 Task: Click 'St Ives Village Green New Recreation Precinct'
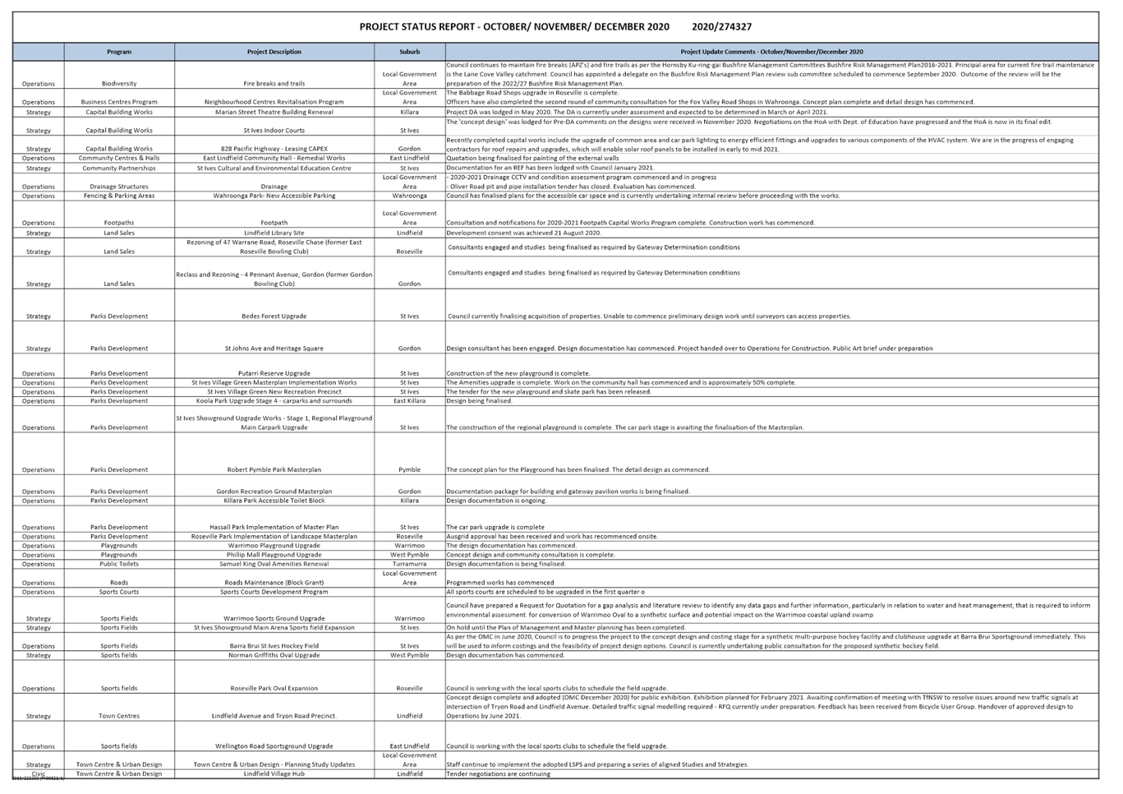pos(274,391)
